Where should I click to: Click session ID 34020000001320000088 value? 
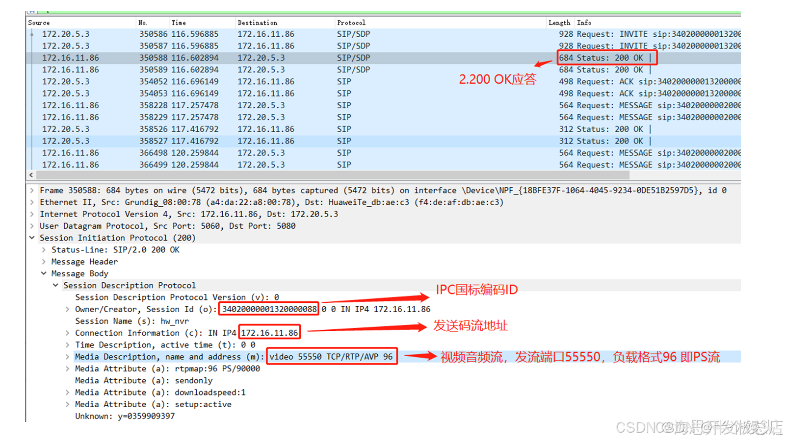(x=269, y=309)
